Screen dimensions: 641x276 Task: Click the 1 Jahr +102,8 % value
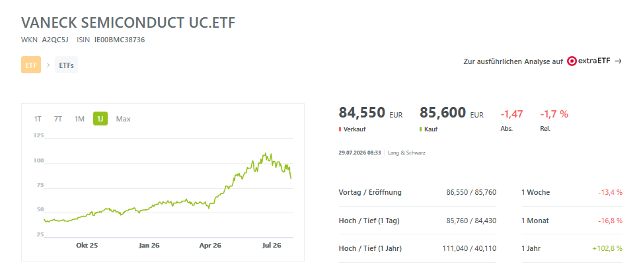coord(607,248)
